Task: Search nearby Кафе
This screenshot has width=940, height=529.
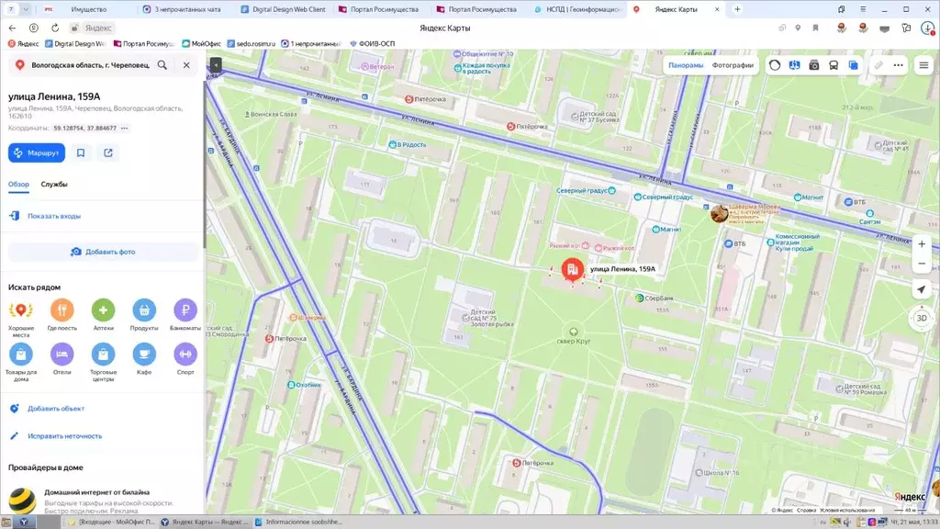Action: [144, 359]
